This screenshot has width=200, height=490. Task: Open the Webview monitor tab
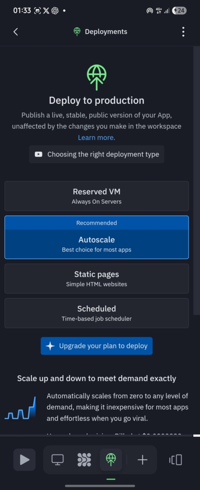(57, 460)
